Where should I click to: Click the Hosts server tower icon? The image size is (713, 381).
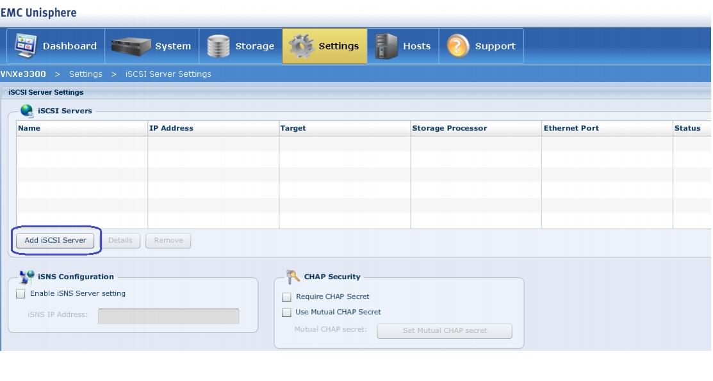[386, 46]
